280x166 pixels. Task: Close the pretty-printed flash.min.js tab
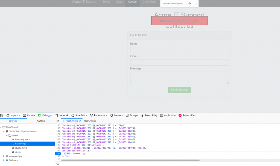pos(80,121)
